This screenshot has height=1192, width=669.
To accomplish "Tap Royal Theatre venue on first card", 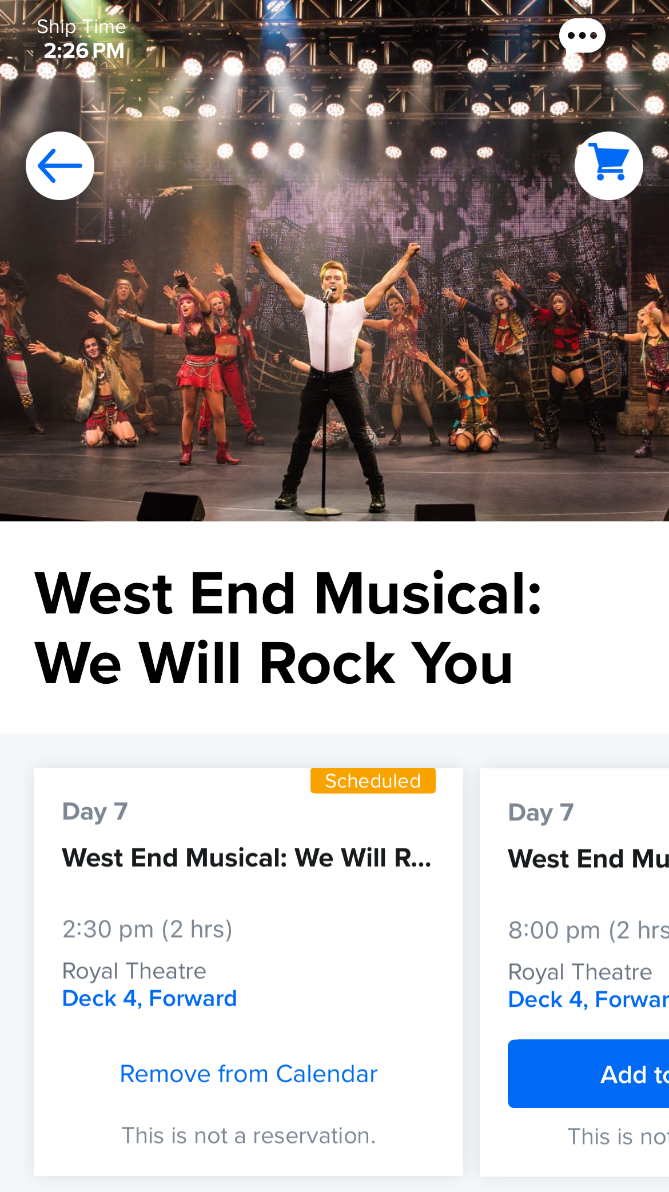I will tap(134, 971).
